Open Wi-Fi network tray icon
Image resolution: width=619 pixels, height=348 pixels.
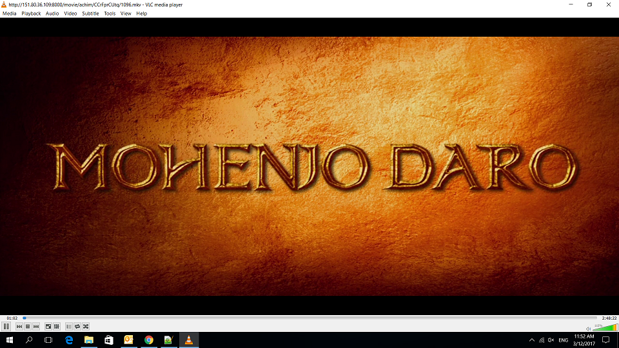542,340
